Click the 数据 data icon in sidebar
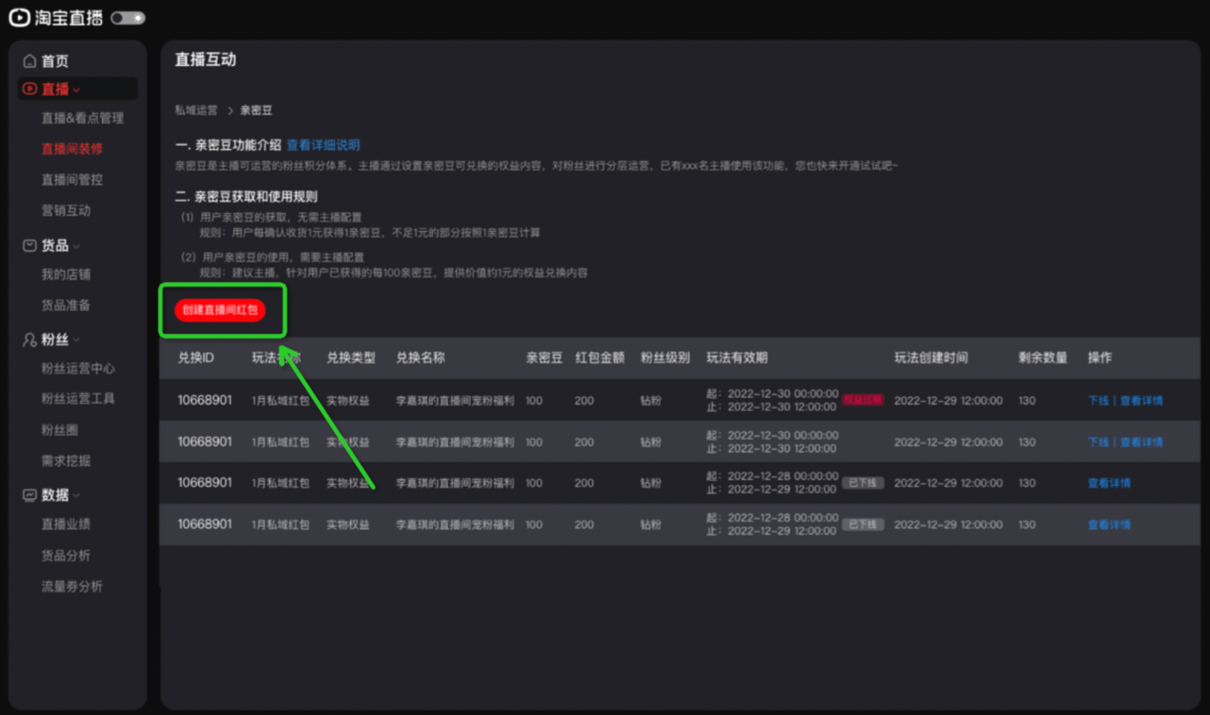This screenshot has height=715, width=1210. coord(28,495)
